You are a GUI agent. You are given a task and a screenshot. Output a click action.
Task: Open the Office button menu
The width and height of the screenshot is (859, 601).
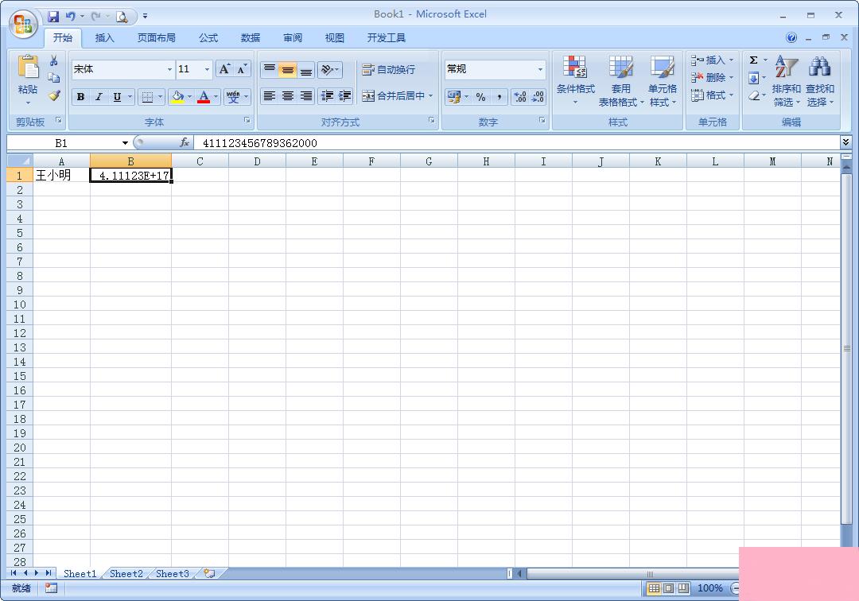point(23,25)
